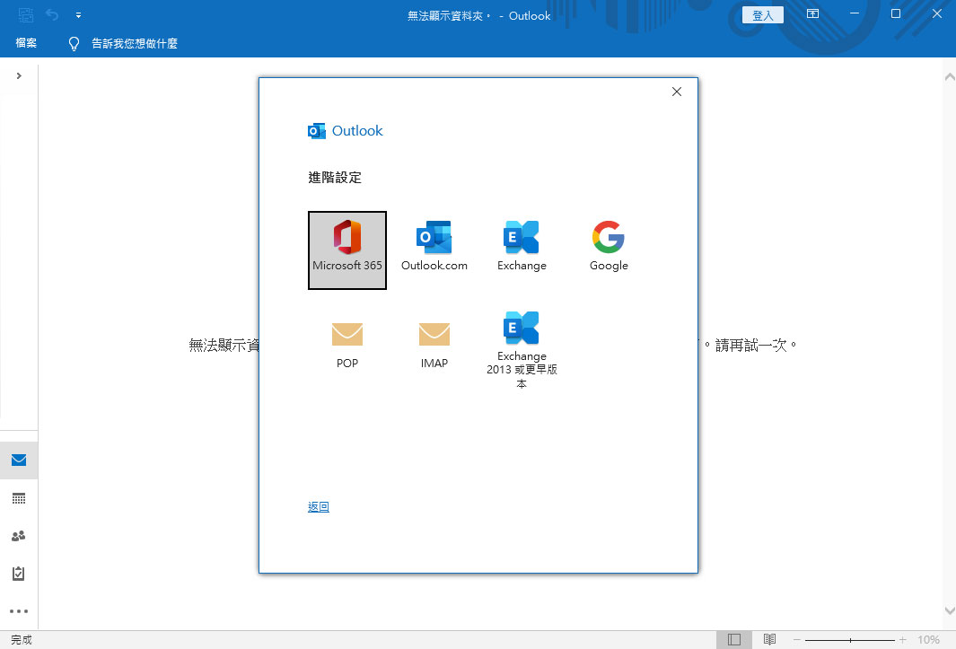
Task: Open the Mail view in the sidebar
Action: pos(19,460)
